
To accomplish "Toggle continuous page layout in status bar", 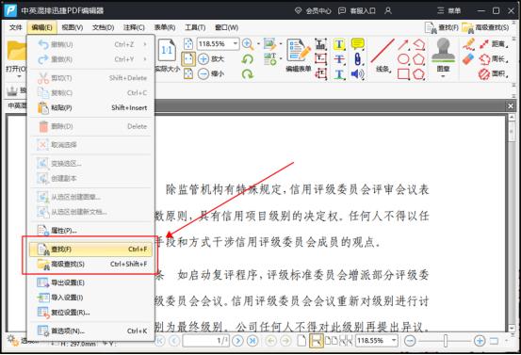I will 316,341.
